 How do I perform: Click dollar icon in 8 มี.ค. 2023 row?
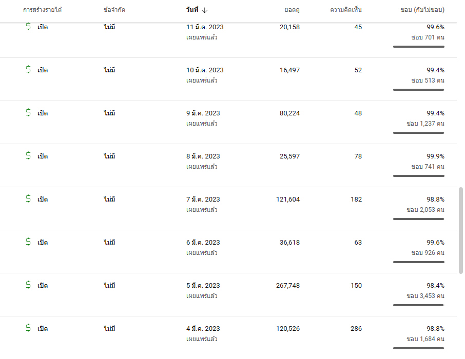28,155
